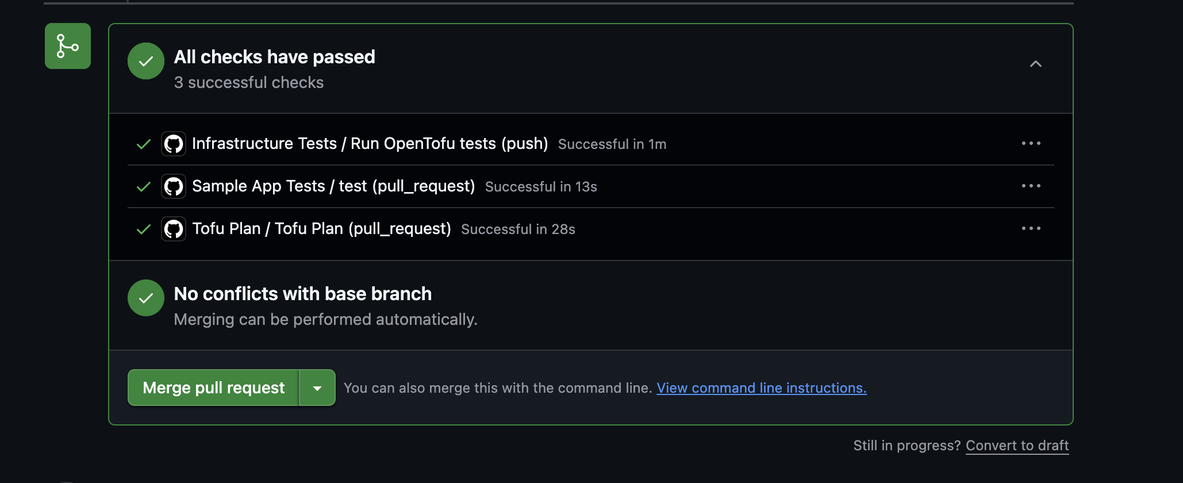Click the green tick for Tofu Plan
This screenshot has height=483, width=1183.
[144, 229]
